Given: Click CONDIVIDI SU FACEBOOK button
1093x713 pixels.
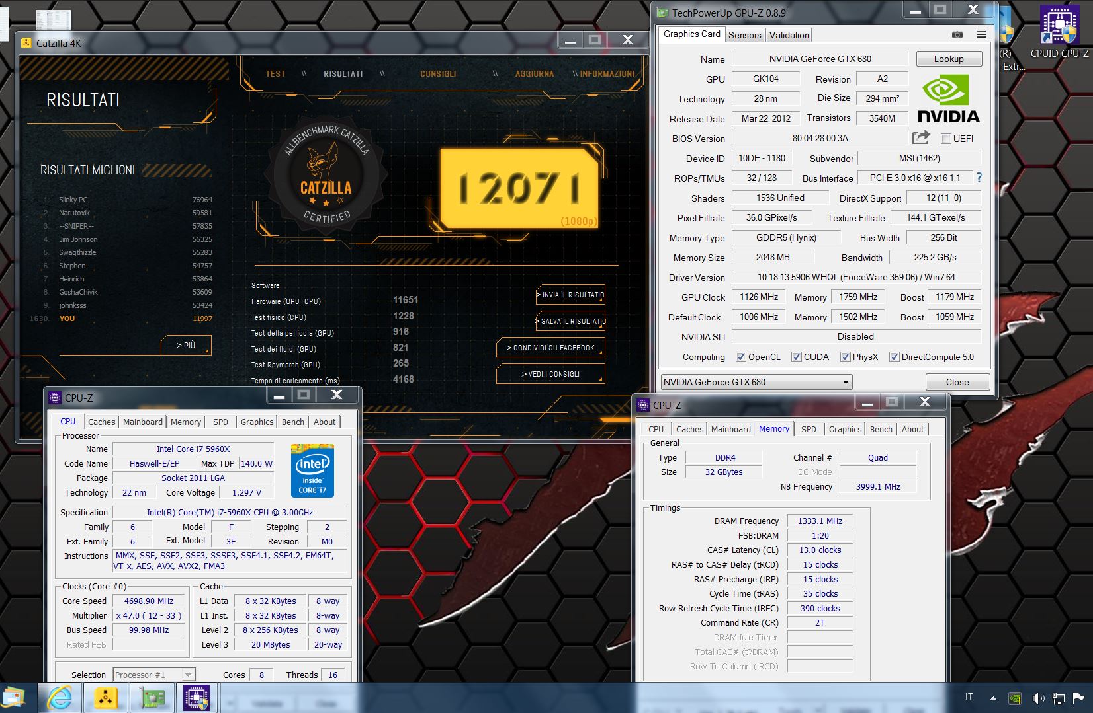Looking at the screenshot, I should (550, 348).
